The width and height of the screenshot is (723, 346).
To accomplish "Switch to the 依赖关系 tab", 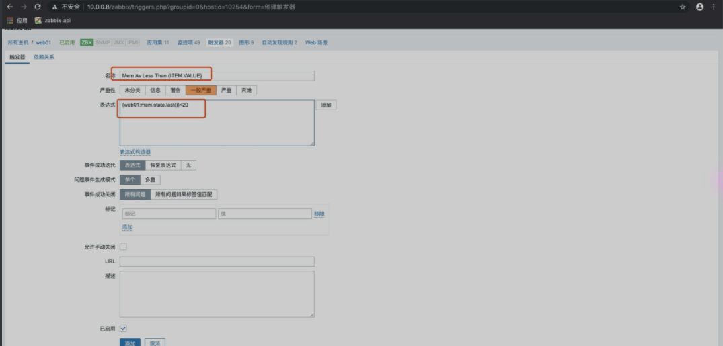I will (x=44, y=57).
